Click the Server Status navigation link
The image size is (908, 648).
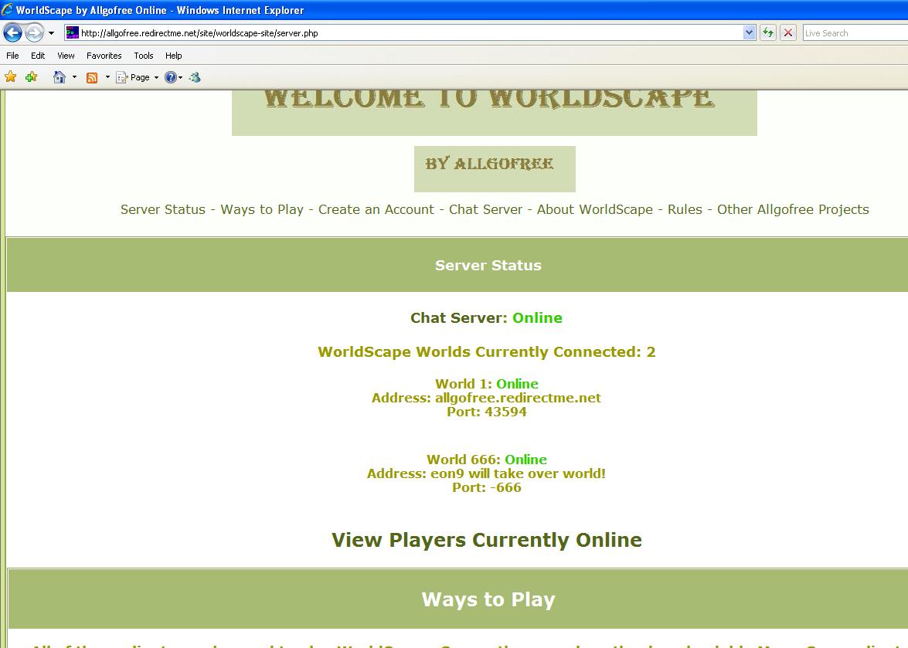(x=163, y=209)
